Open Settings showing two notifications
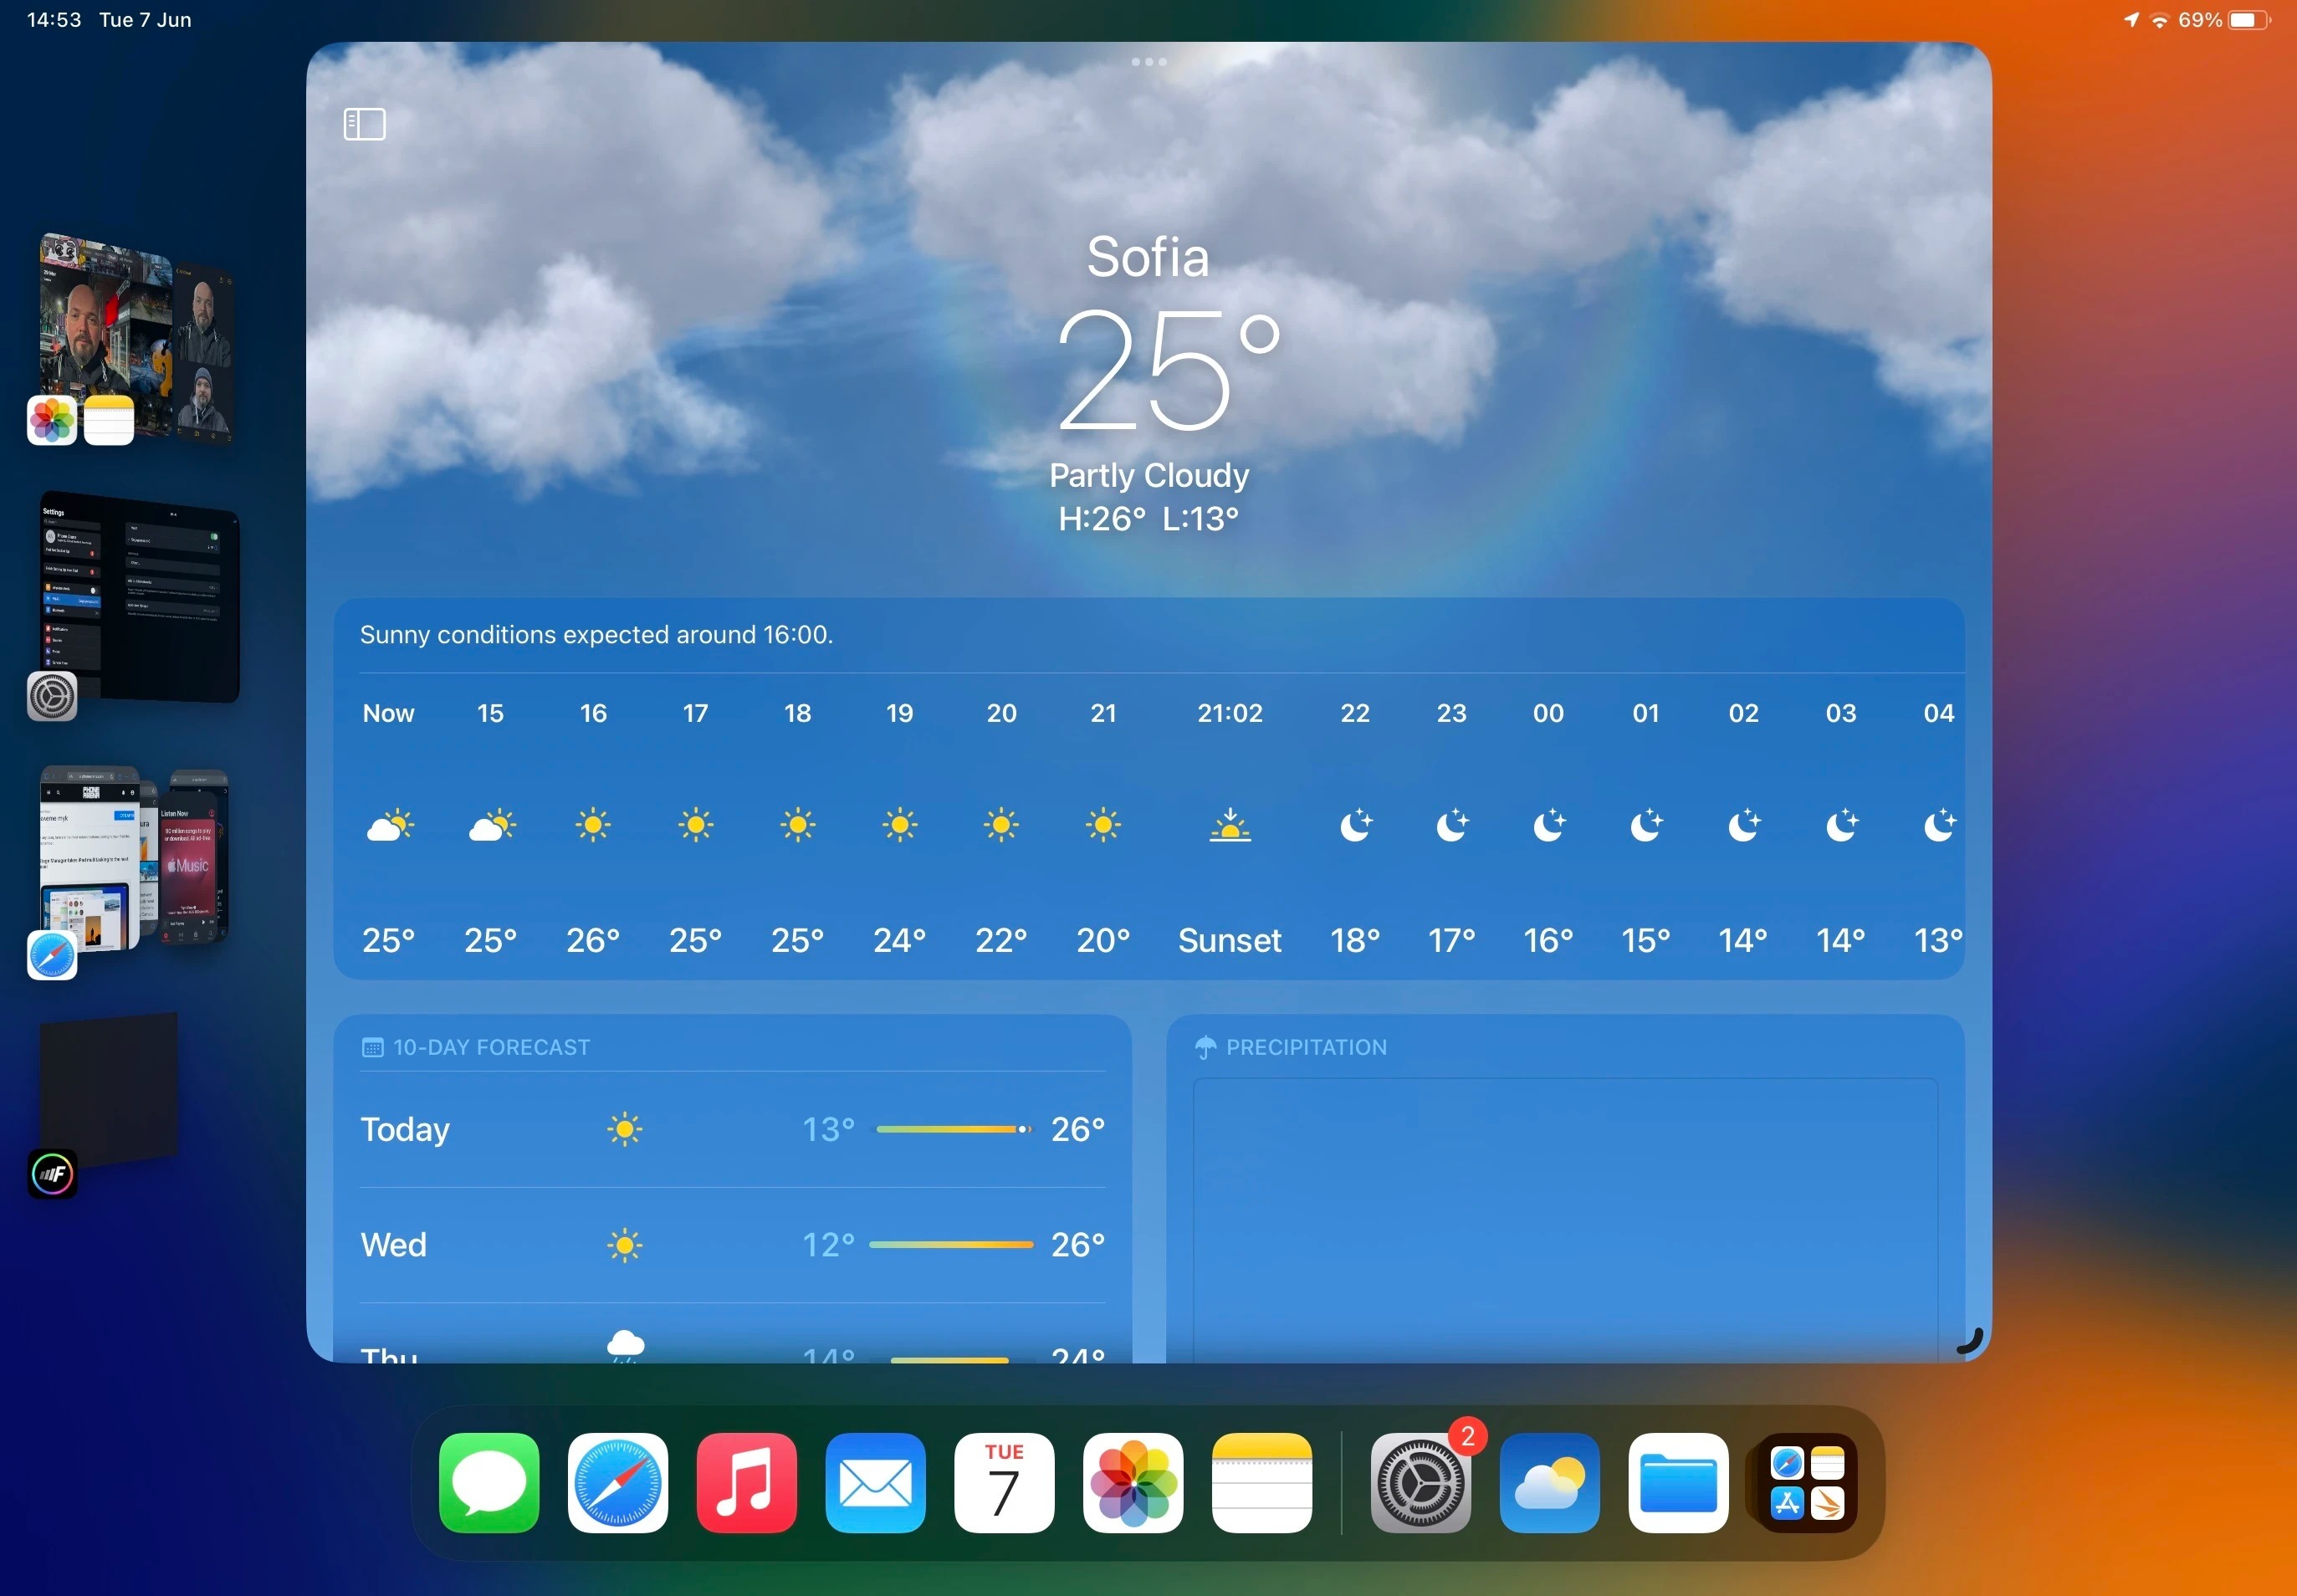Viewport: 2297px width, 1596px height. tap(1419, 1482)
